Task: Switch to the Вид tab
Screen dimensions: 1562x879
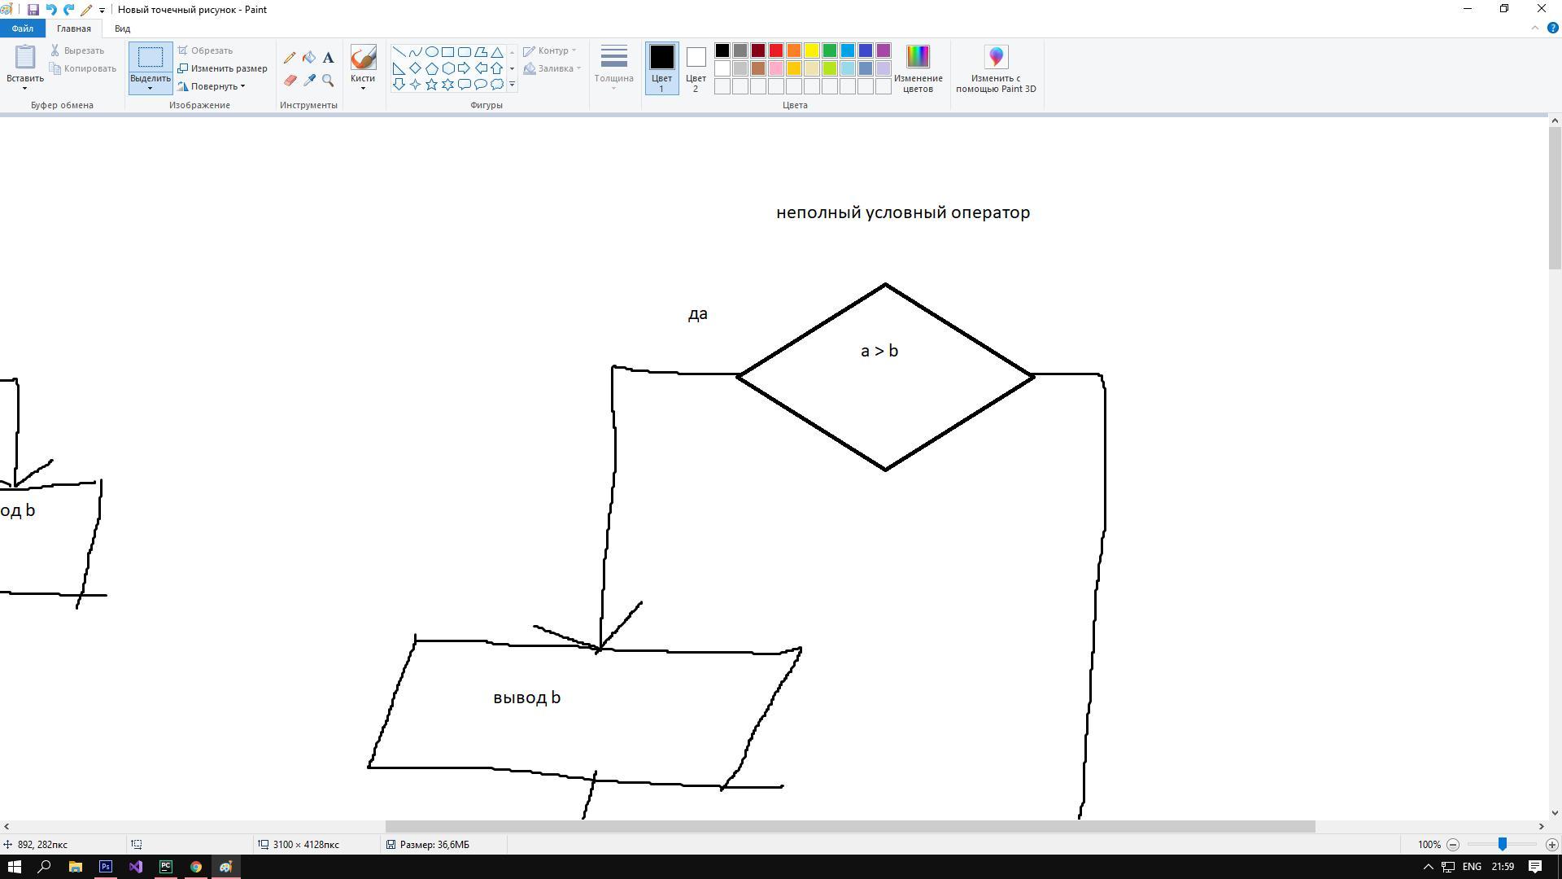Action: coord(122,28)
